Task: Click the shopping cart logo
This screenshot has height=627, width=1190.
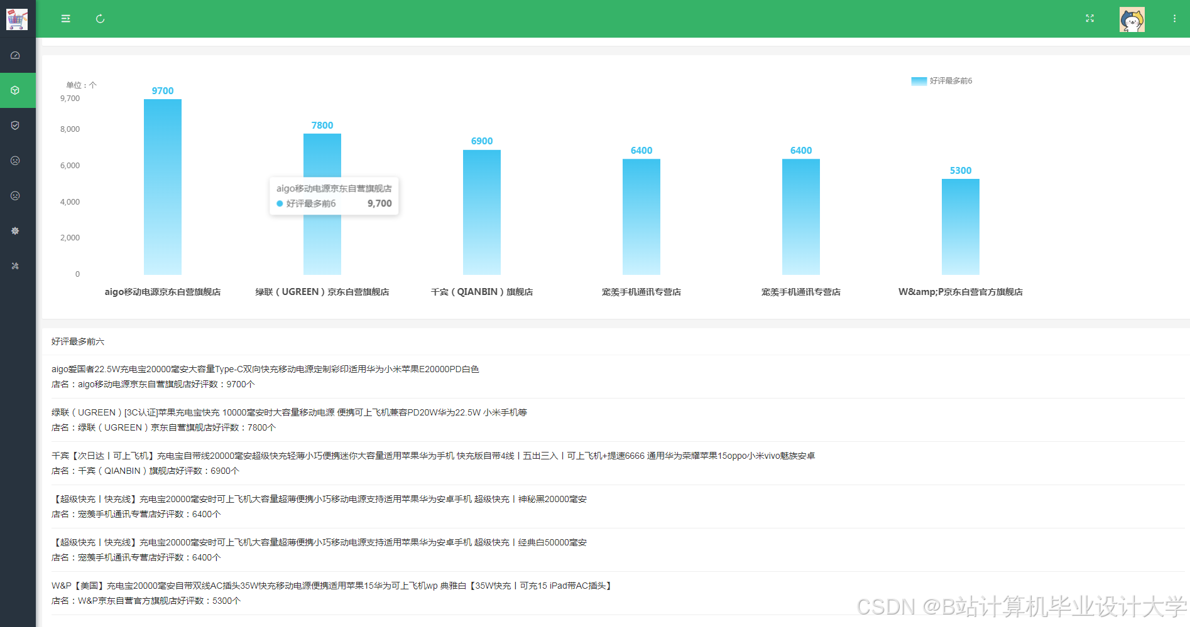Action: coord(17,19)
